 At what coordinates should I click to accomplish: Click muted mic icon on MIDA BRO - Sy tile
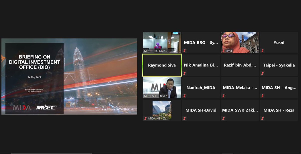pos(185,51)
